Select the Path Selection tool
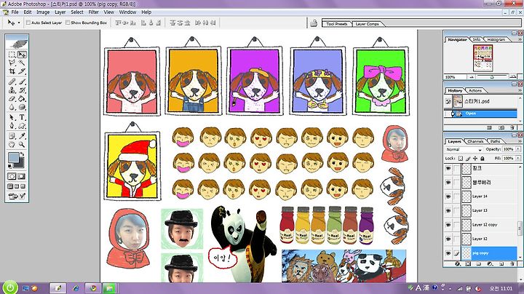 [x=12, y=117]
